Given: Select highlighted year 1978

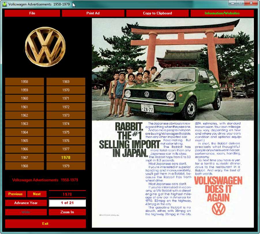Looking at the screenshot, I should pyautogui.click(x=66, y=157).
